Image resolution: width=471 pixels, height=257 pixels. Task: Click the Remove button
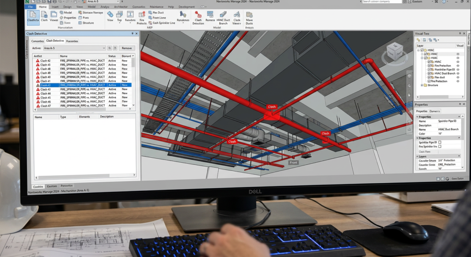click(x=127, y=48)
